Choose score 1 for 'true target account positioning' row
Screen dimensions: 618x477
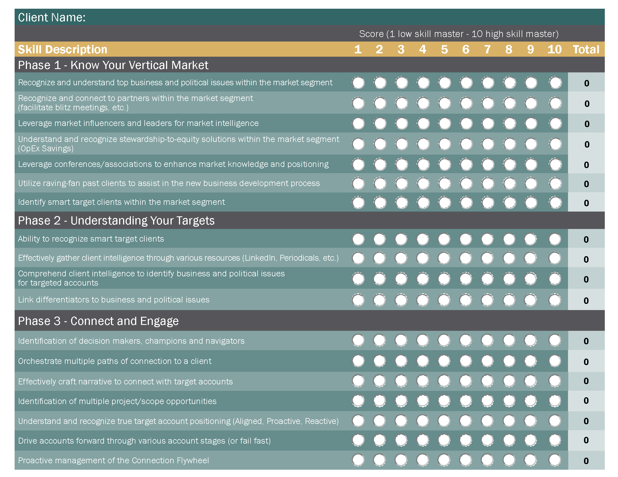(358, 421)
